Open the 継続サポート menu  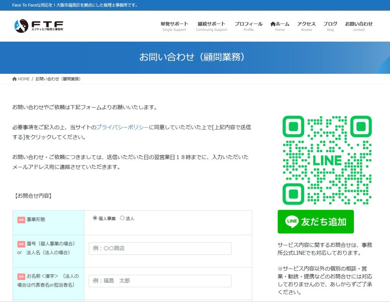pos(211,26)
